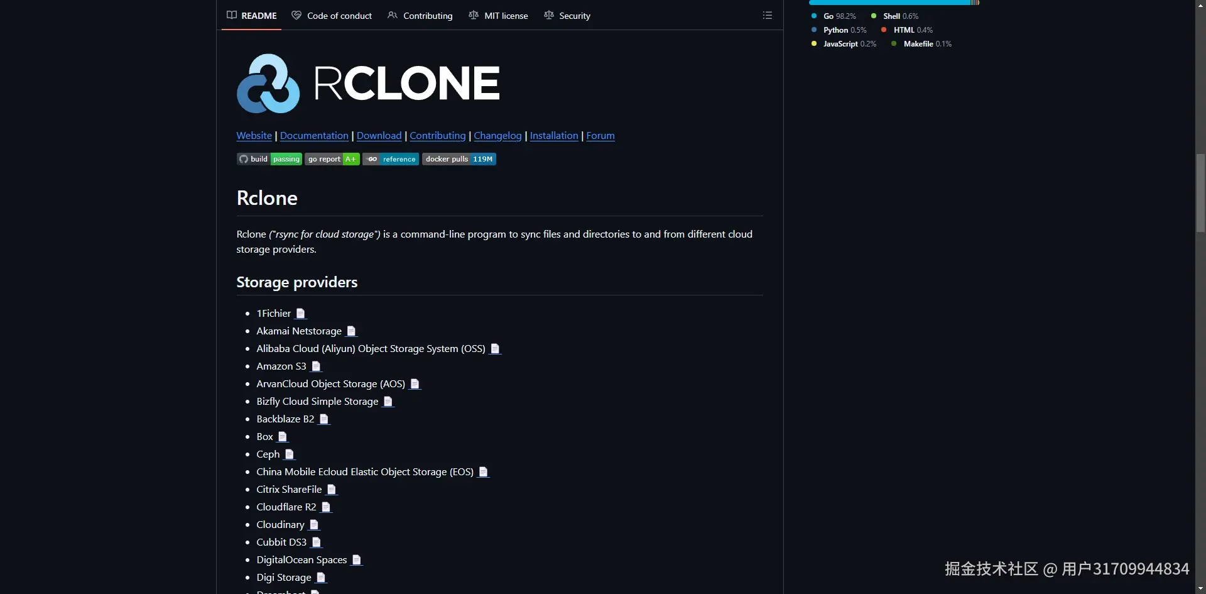Click the "Backblaze B2" list item text
This screenshot has height=594, width=1206.
(285, 419)
